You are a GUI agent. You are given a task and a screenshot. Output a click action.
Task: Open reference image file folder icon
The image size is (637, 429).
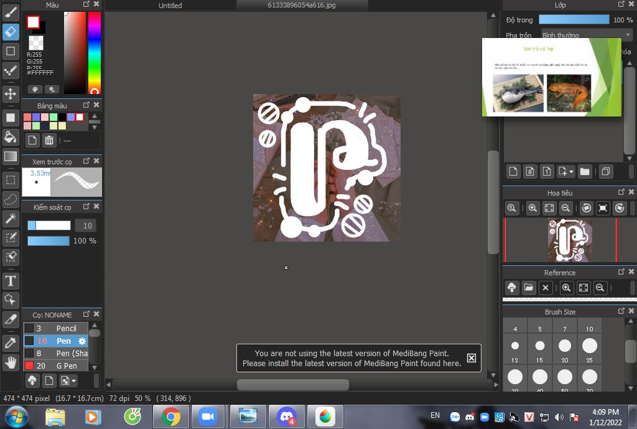(529, 288)
